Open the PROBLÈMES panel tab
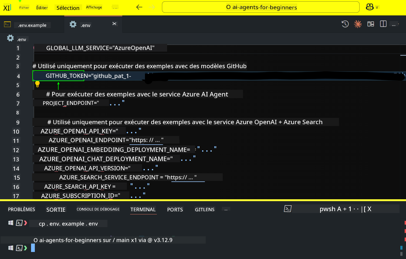The width and height of the screenshot is (406, 259). click(x=22, y=209)
